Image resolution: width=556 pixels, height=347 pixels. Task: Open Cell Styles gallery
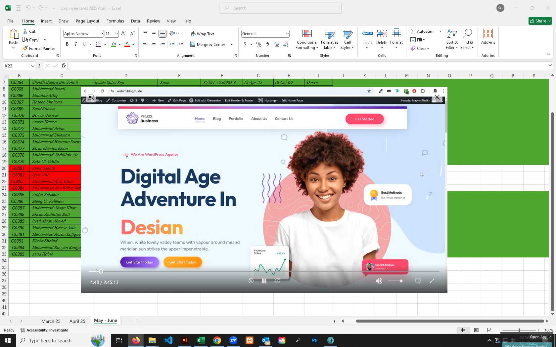tap(347, 39)
